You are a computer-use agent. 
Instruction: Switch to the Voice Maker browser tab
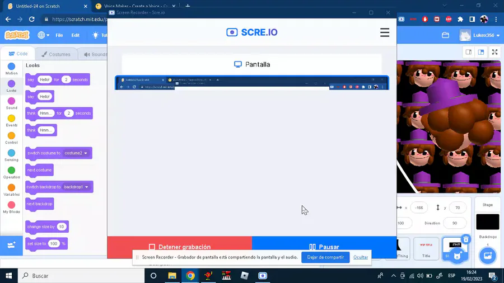coord(135,6)
